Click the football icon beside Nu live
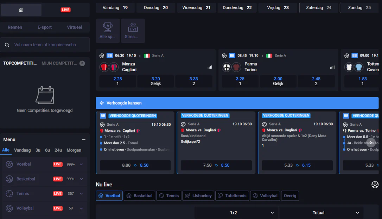 (375, 185)
